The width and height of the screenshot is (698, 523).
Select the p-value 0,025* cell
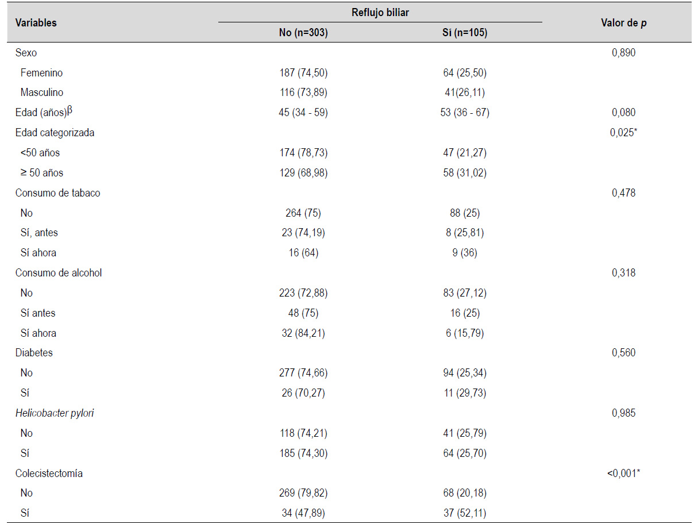623,133
